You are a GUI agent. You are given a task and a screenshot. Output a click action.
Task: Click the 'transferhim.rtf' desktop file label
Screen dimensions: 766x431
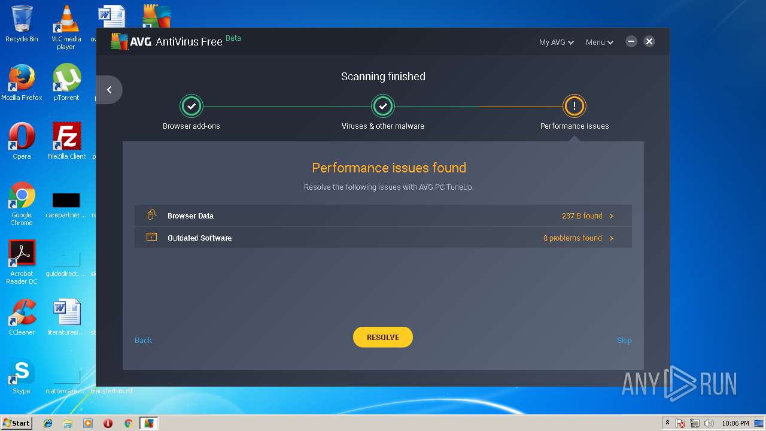pyautogui.click(x=112, y=391)
